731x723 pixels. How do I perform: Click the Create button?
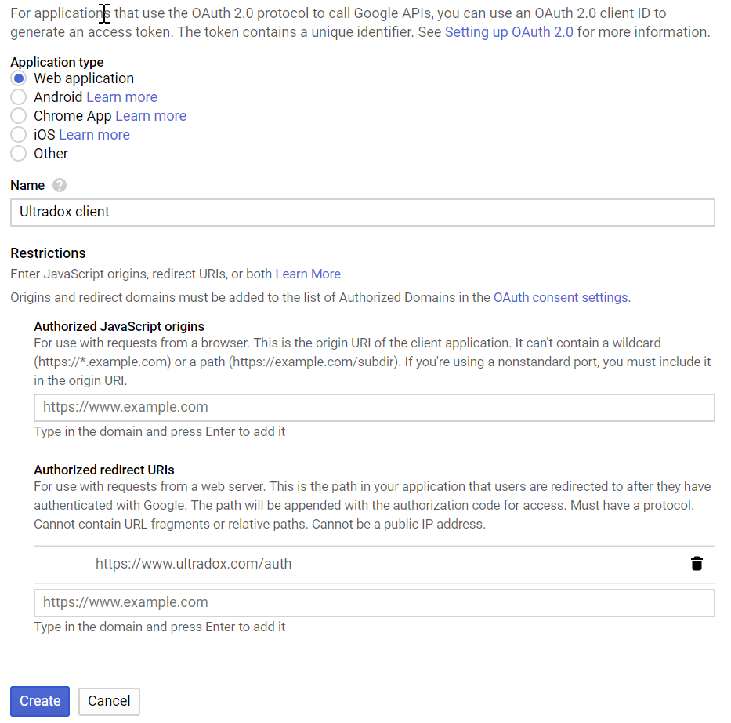coord(40,701)
